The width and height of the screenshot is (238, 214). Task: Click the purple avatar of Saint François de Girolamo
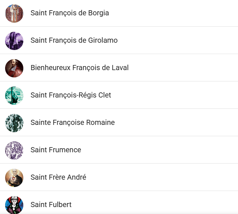(x=14, y=41)
